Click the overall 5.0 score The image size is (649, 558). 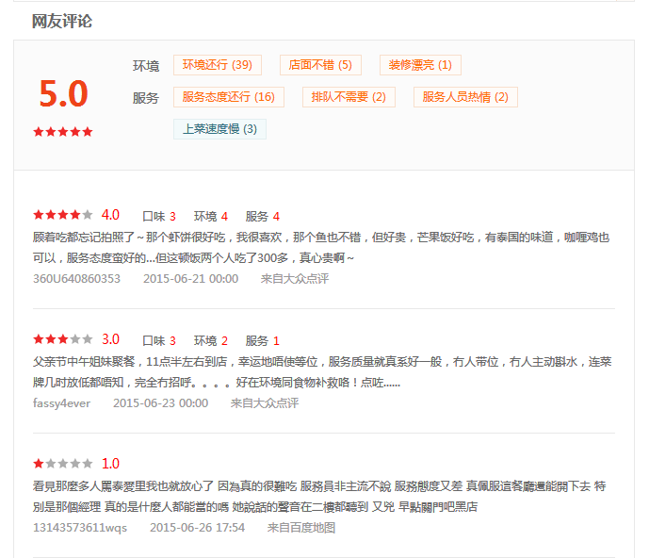point(63,93)
